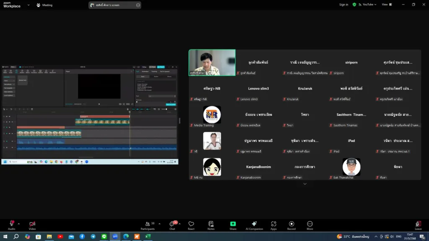Open the React emoji panel
Image resolution: width=429 pixels, height=241 pixels.
(191, 225)
